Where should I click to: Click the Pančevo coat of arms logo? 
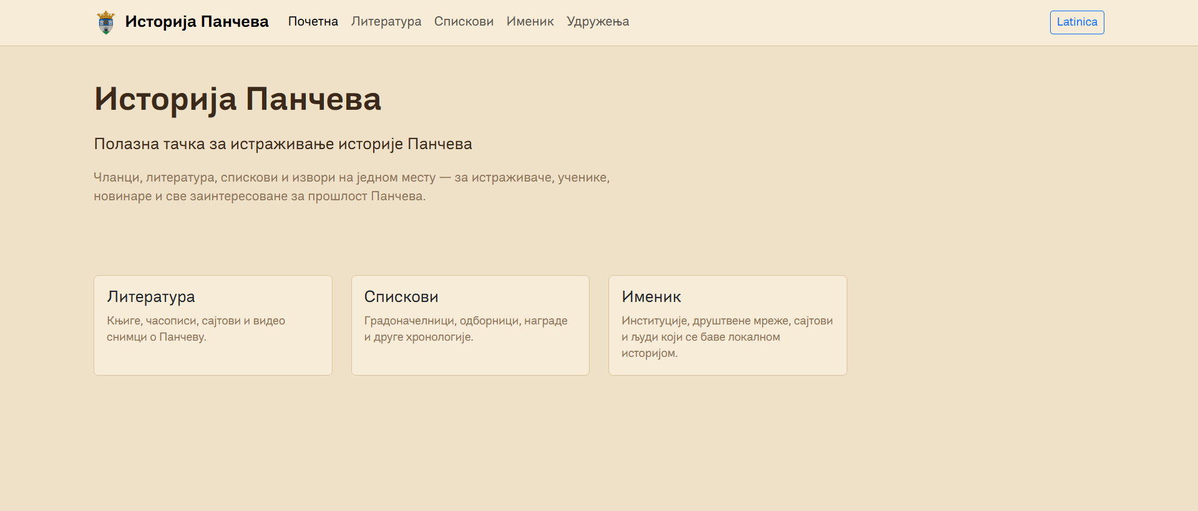[x=106, y=22]
